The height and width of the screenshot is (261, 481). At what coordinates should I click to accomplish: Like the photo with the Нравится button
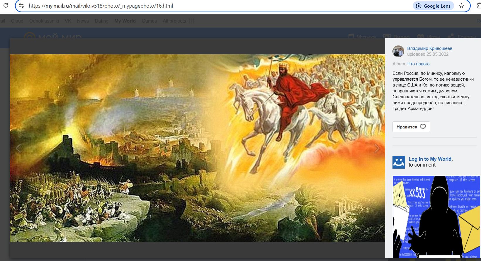point(411,127)
